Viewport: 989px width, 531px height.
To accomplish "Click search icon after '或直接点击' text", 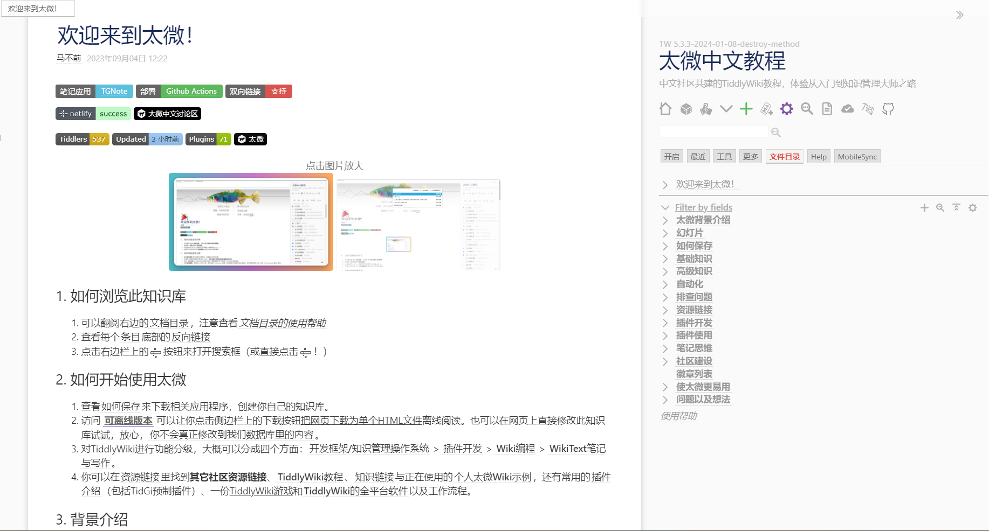I will coord(306,353).
